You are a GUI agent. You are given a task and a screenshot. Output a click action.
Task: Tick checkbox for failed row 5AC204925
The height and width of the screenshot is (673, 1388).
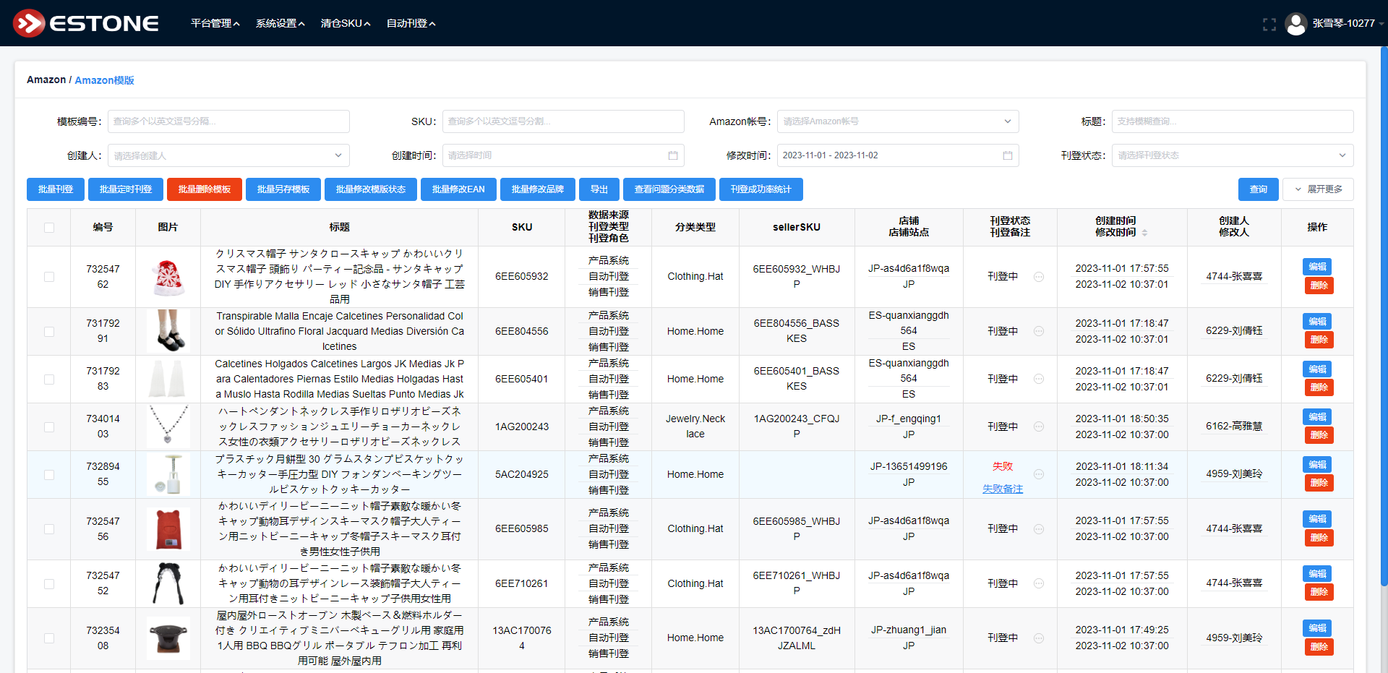49,475
